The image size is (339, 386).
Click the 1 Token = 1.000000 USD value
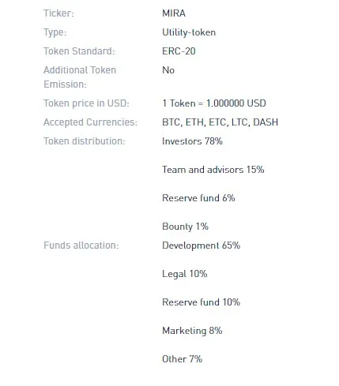coord(214,103)
